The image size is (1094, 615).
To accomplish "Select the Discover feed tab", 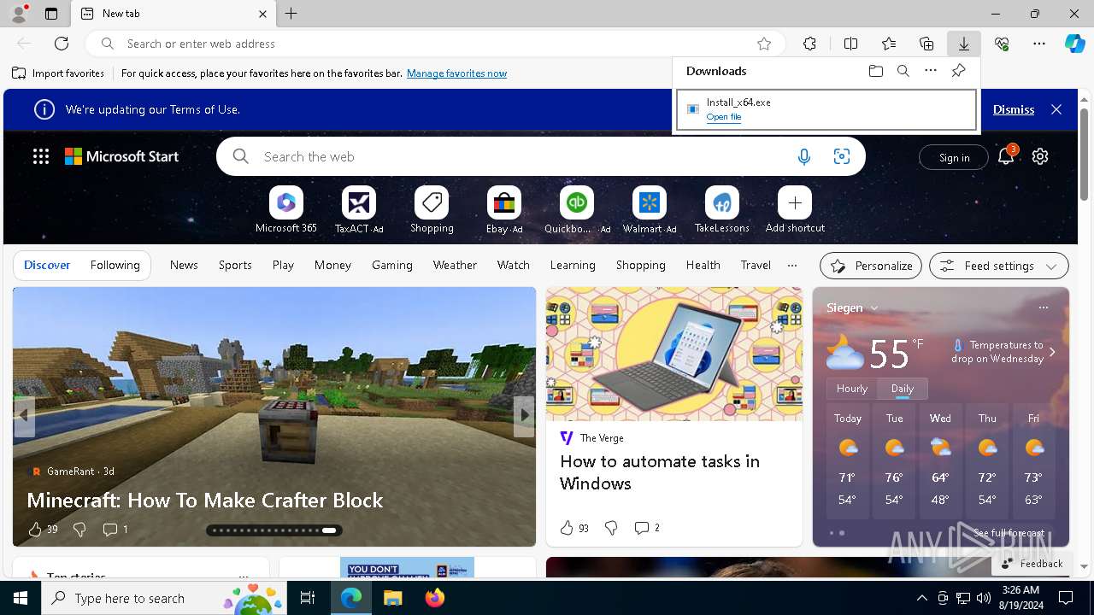I will [x=47, y=265].
